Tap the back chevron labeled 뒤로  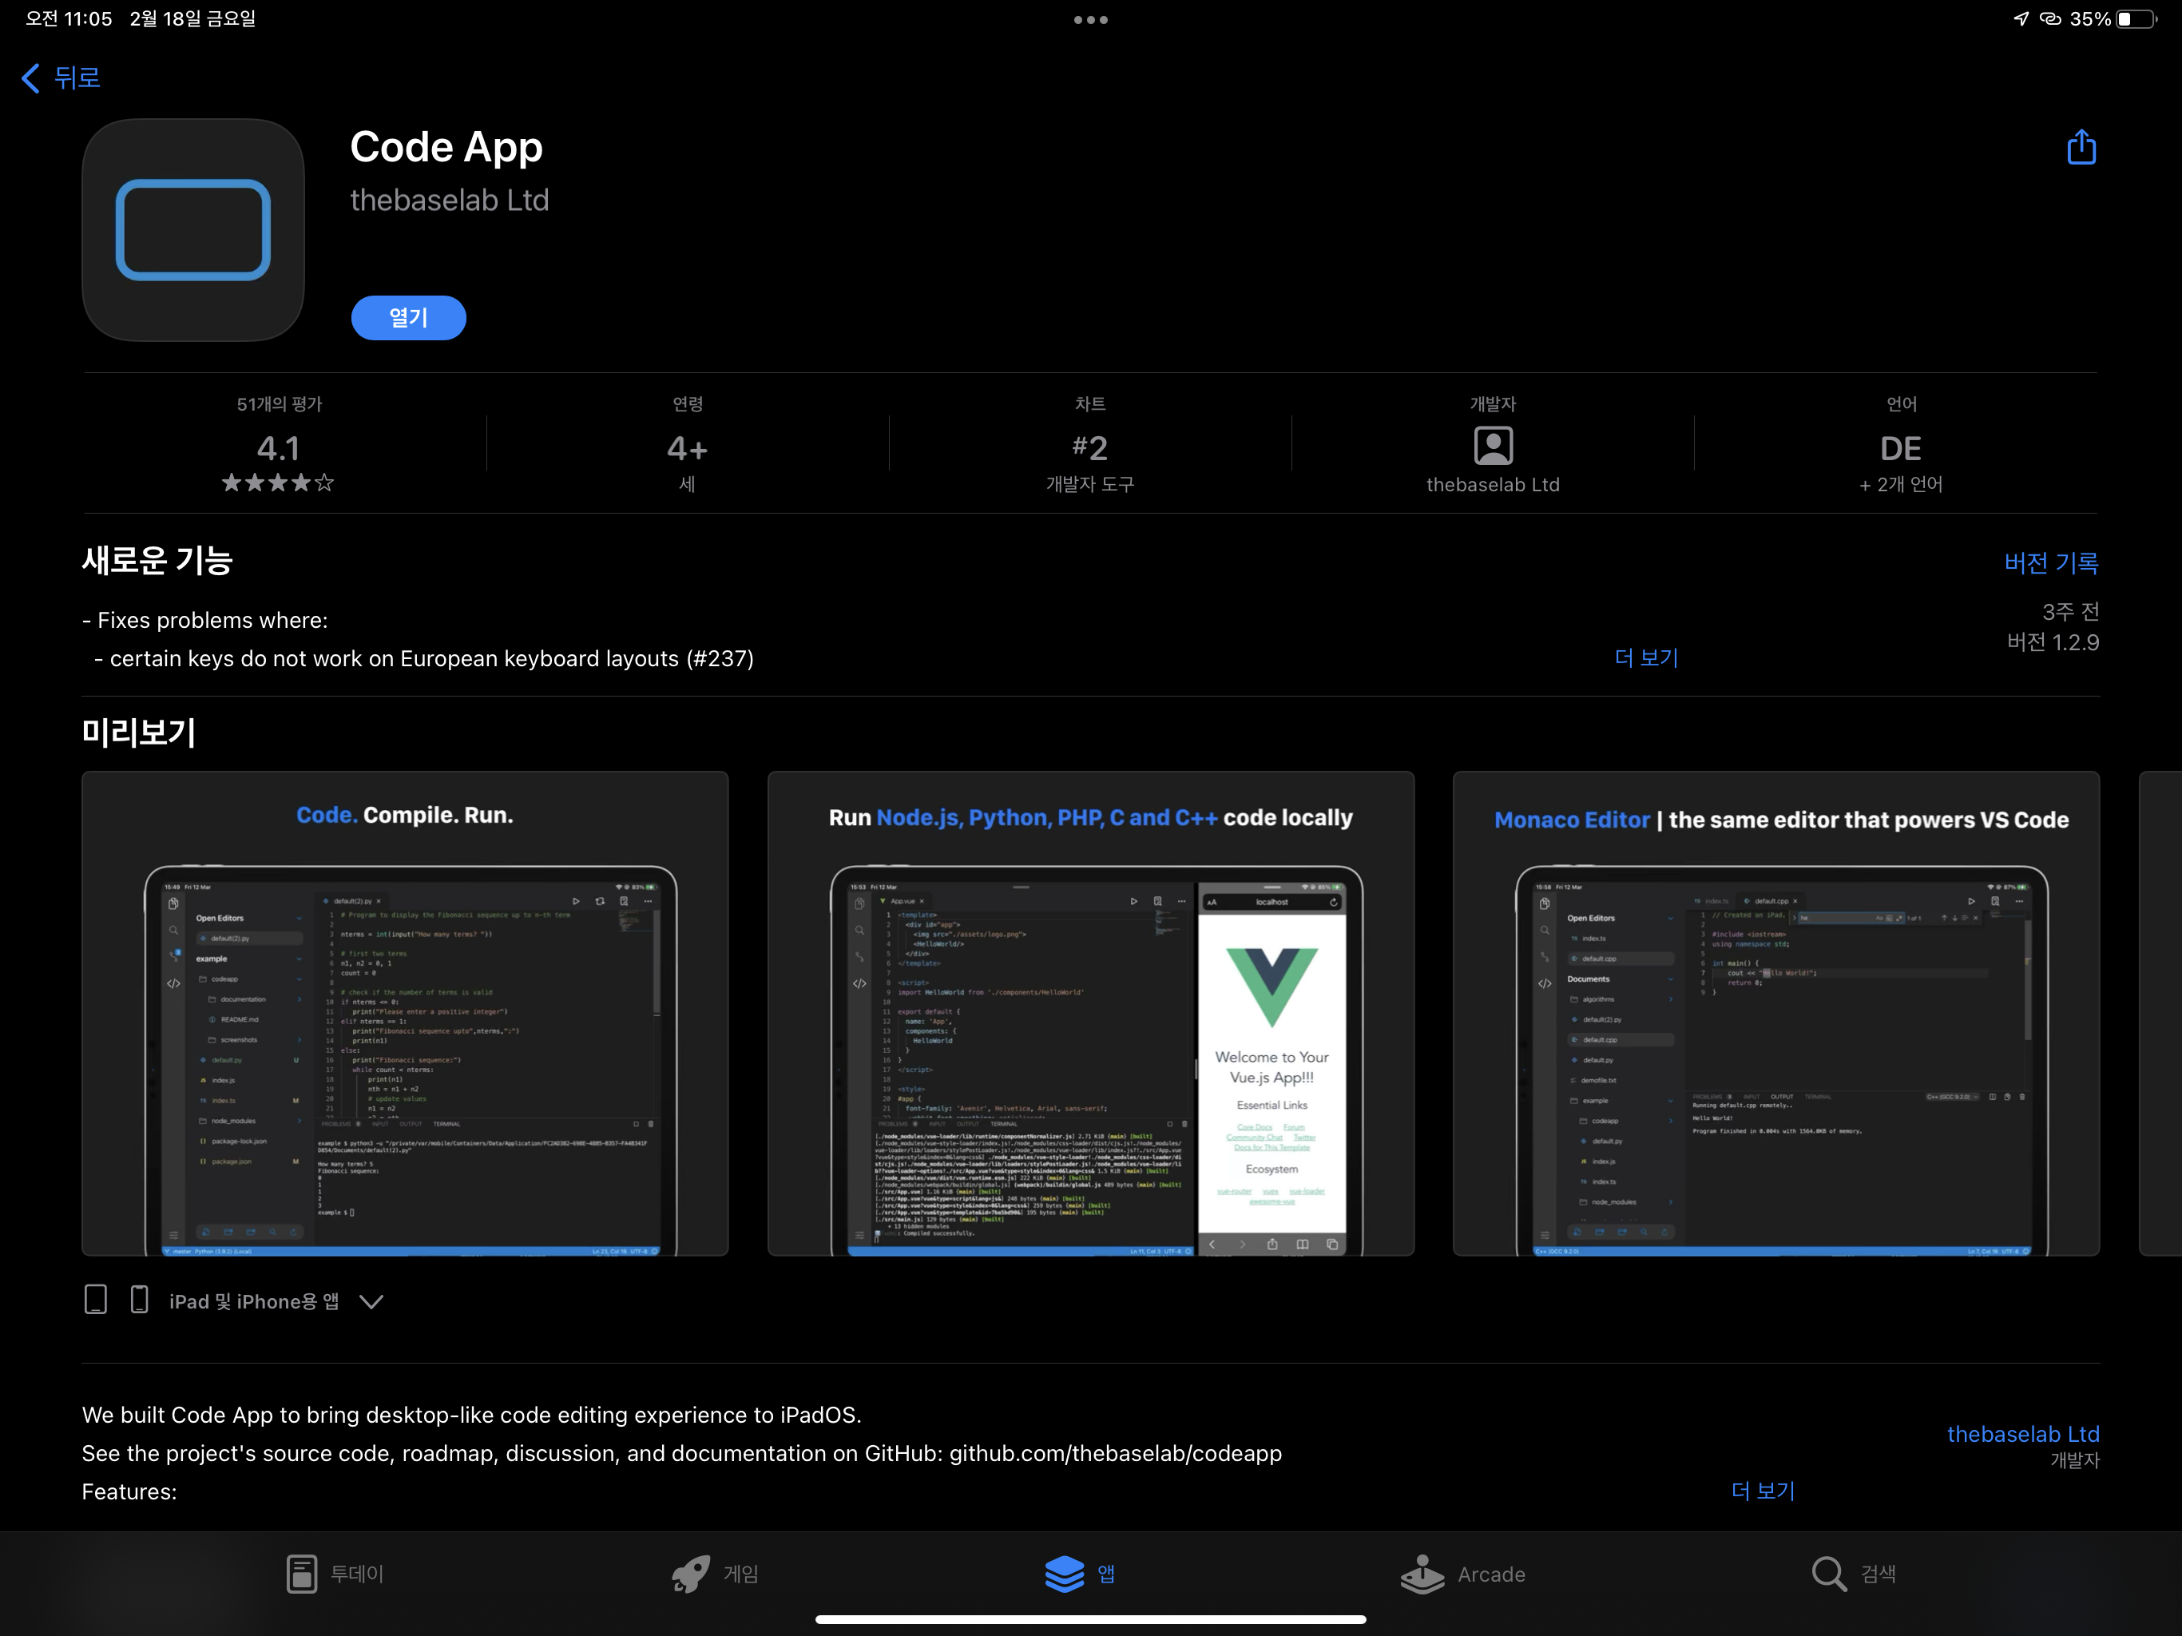pyautogui.click(x=60, y=77)
